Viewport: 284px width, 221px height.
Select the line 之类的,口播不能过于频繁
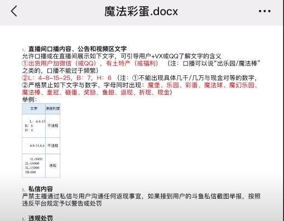click(x=60, y=71)
